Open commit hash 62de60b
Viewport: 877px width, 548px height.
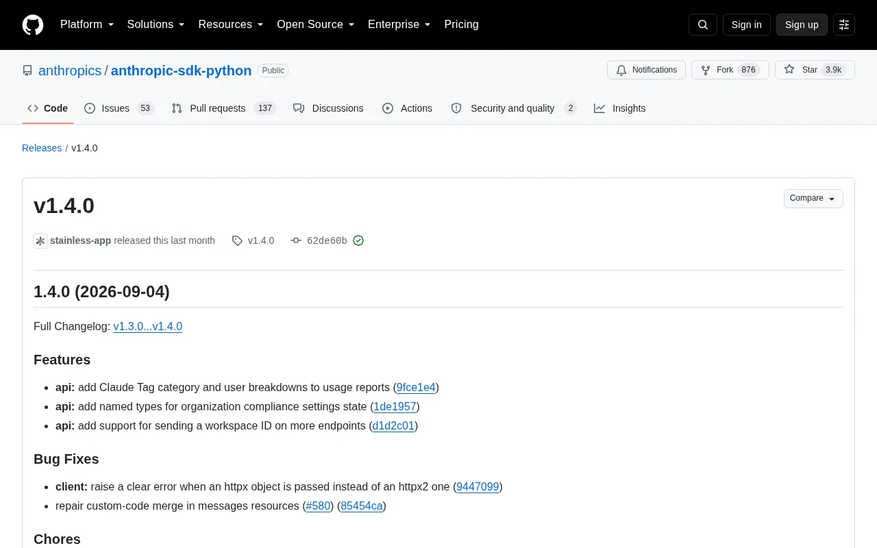point(327,240)
